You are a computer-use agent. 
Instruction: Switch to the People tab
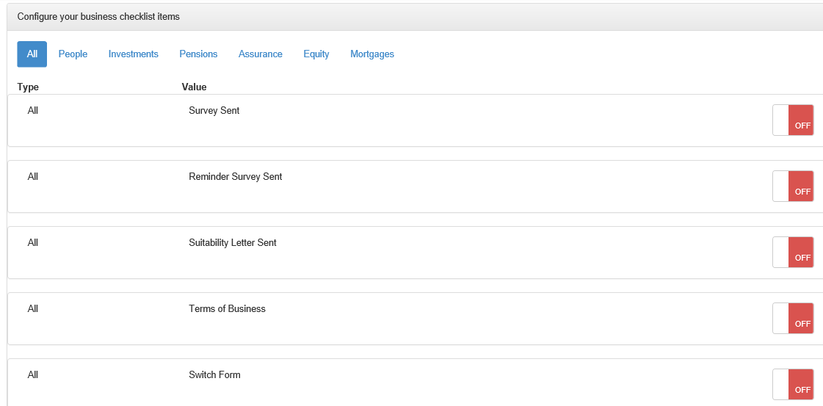pyautogui.click(x=73, y=54)
